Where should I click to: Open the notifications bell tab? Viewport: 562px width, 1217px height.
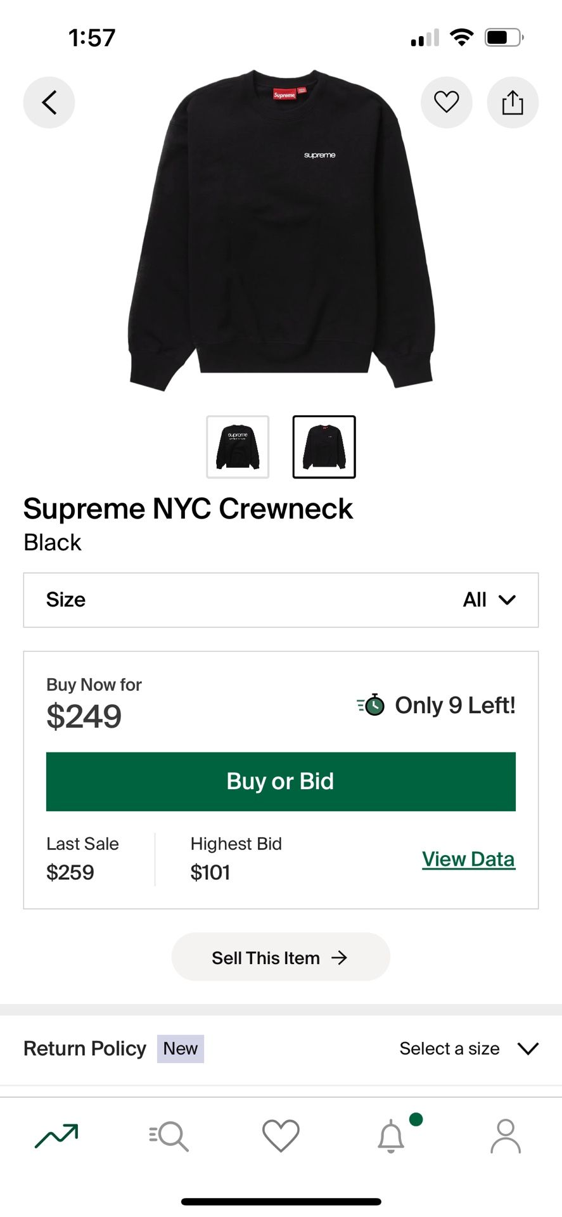(392, 1135)
